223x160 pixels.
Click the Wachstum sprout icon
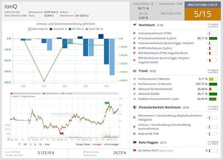click(x=135, y=25)
